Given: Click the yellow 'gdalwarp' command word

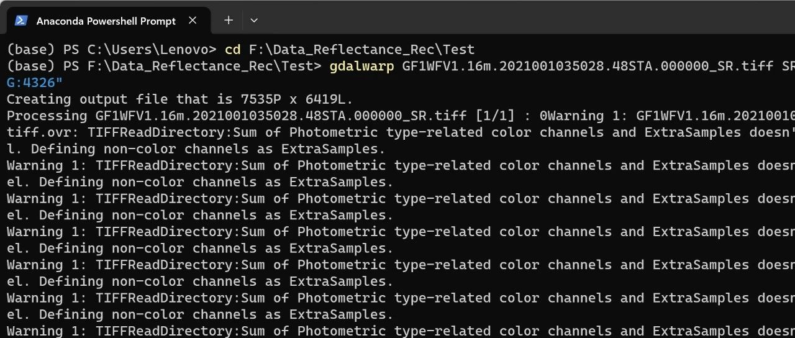Looking at the screenshot, I should tap(361, 66).
